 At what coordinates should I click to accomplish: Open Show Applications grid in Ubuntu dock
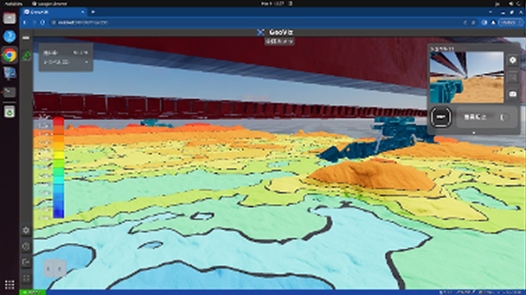coord(9,285)
